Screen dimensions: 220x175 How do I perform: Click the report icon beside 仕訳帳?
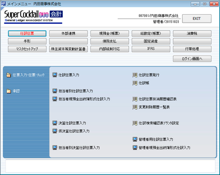(x=135, y=83)
